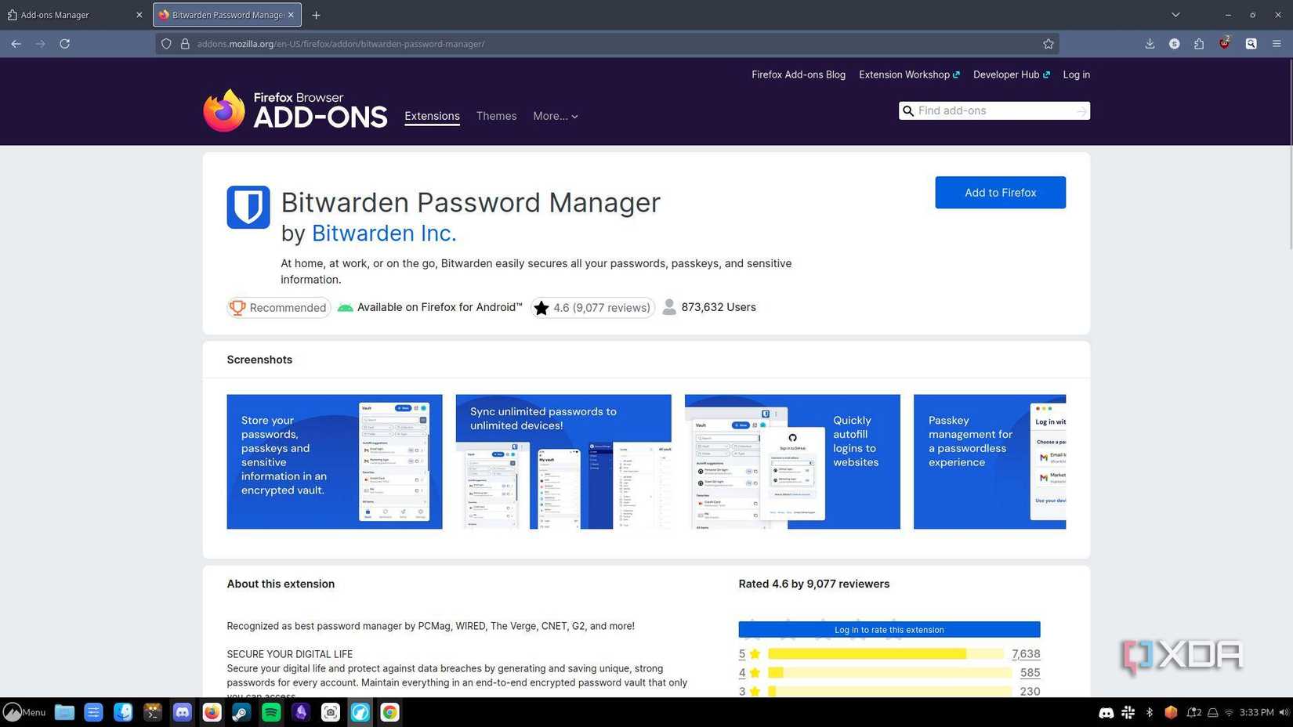Open the 4.6 (9,077 reviews) rating link

pyautogui.click(x=592, y=308)
